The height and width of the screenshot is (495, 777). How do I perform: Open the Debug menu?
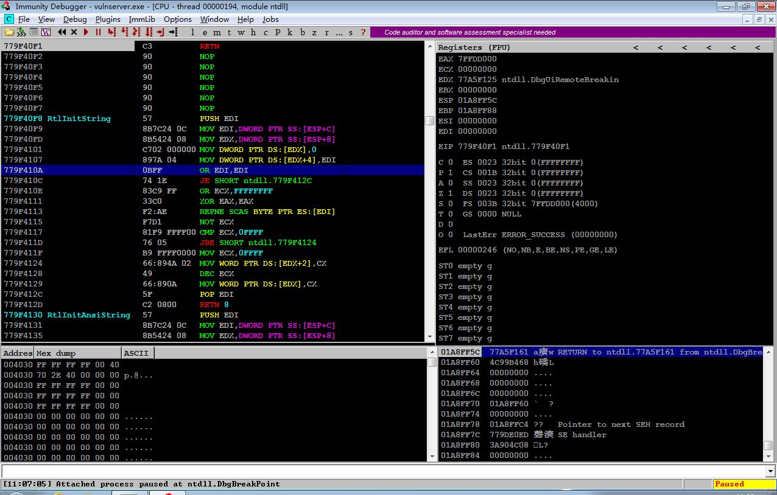click(x=75, y=19)
